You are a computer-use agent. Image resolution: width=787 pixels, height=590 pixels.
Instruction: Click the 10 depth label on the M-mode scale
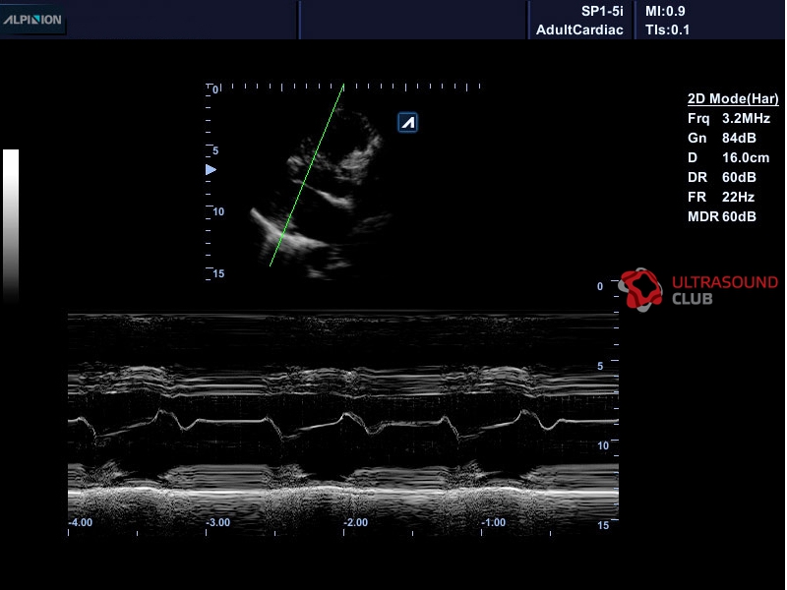pyautogui.click(x=603, y=445)
